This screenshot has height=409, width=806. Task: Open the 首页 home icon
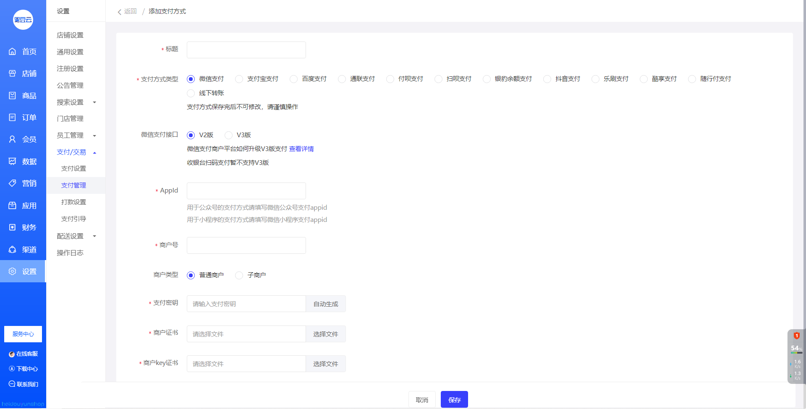[12, 52]
